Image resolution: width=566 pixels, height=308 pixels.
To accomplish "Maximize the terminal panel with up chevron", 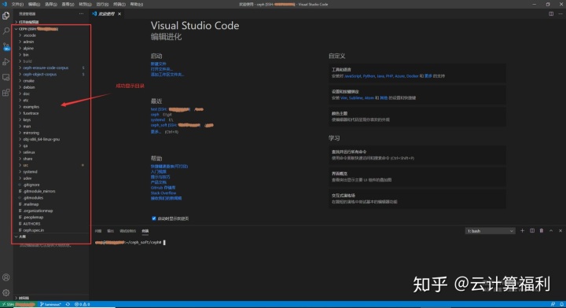I will coord(551,231).
